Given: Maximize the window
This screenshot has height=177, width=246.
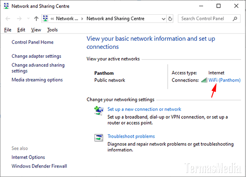Looking at the screenshot, I should (219, 6).
